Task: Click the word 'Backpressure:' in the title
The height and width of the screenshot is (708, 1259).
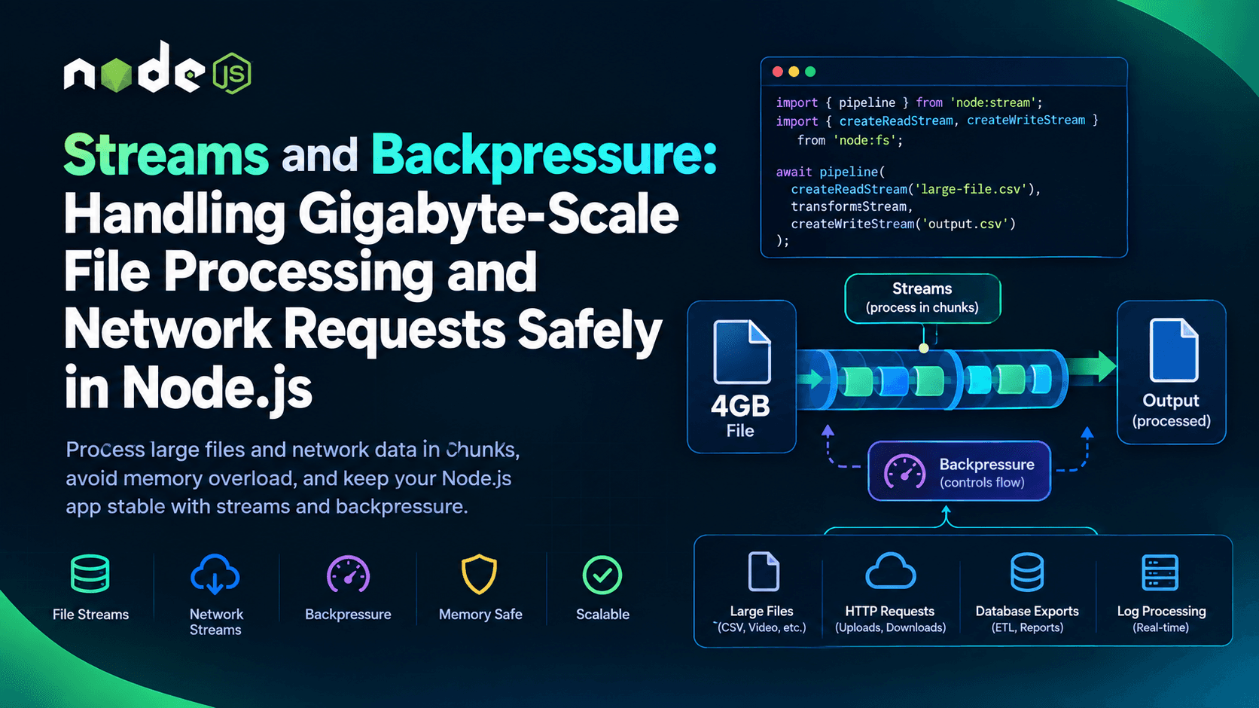Action: pyautogui.click(x=544, y=156)
